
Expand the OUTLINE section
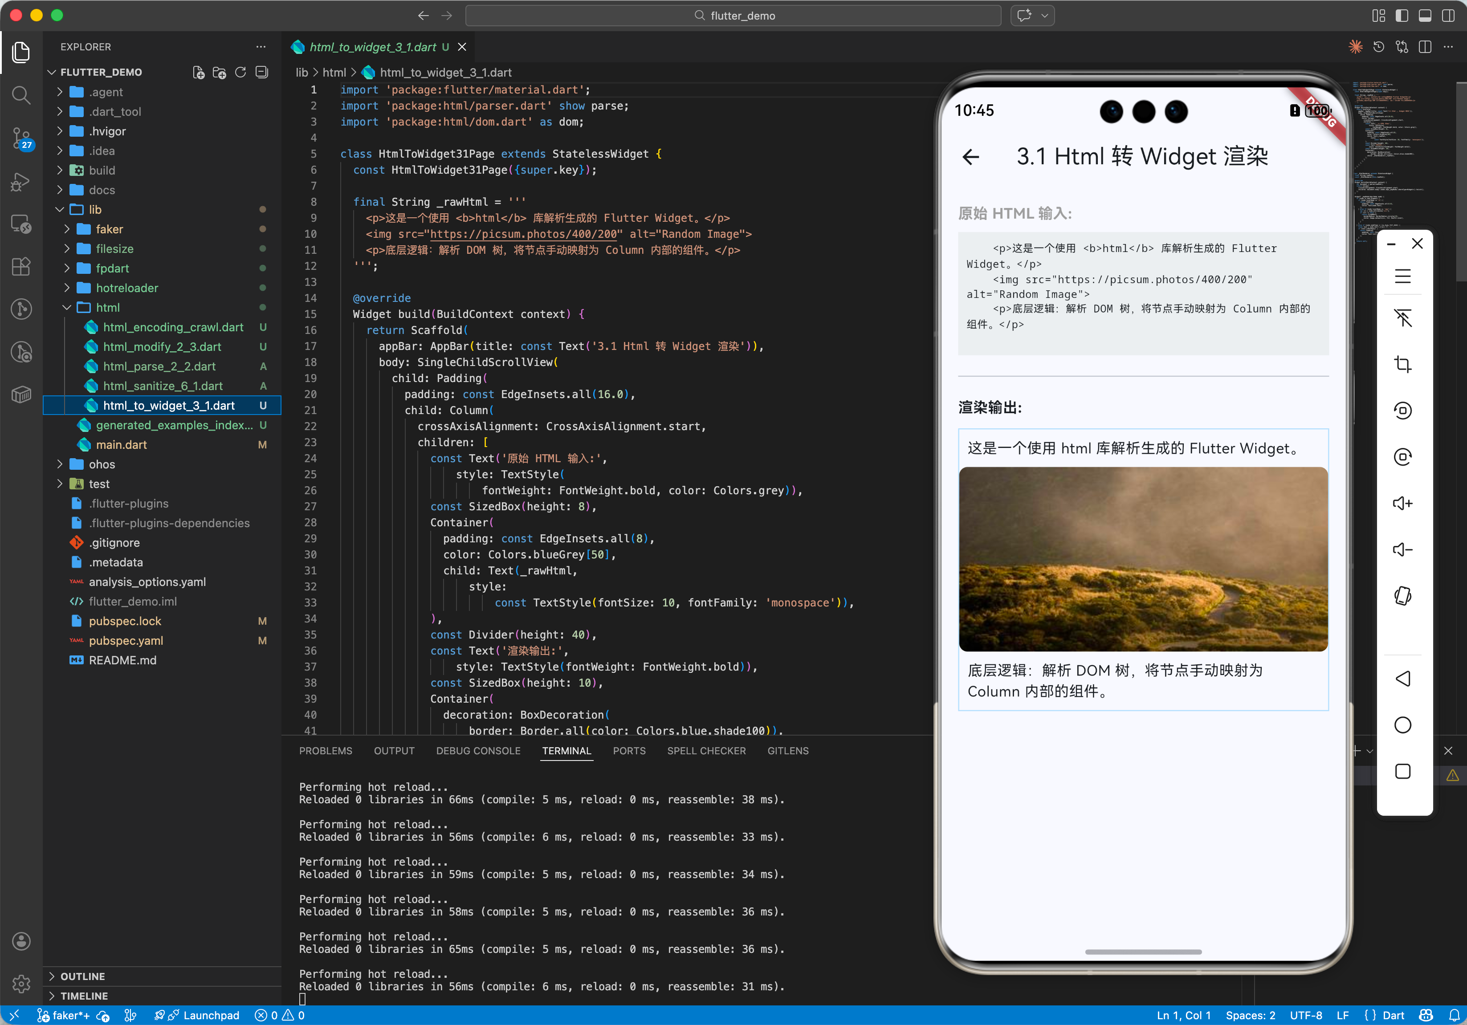coord(82,976)
